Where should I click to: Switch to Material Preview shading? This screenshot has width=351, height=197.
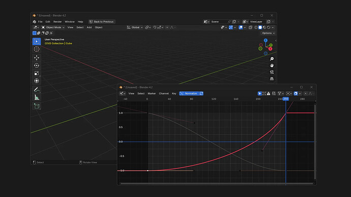pyautogui.click(x=265, y=27)
